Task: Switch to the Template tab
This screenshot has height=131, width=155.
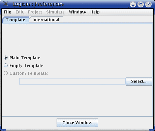Action: pos(15,20)
